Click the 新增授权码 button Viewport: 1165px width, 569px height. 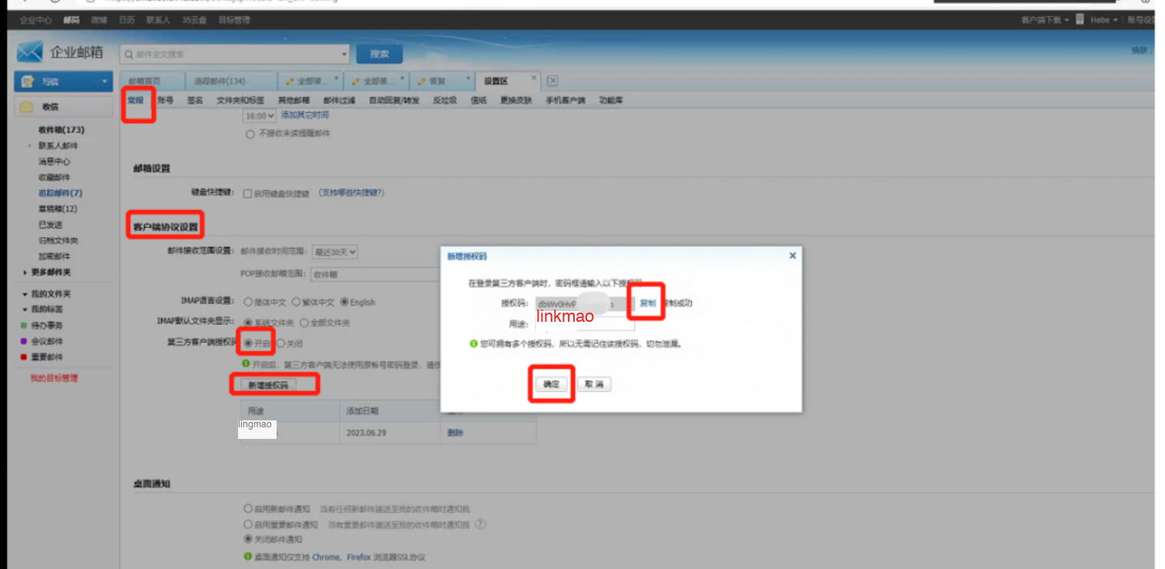point(267,384)
